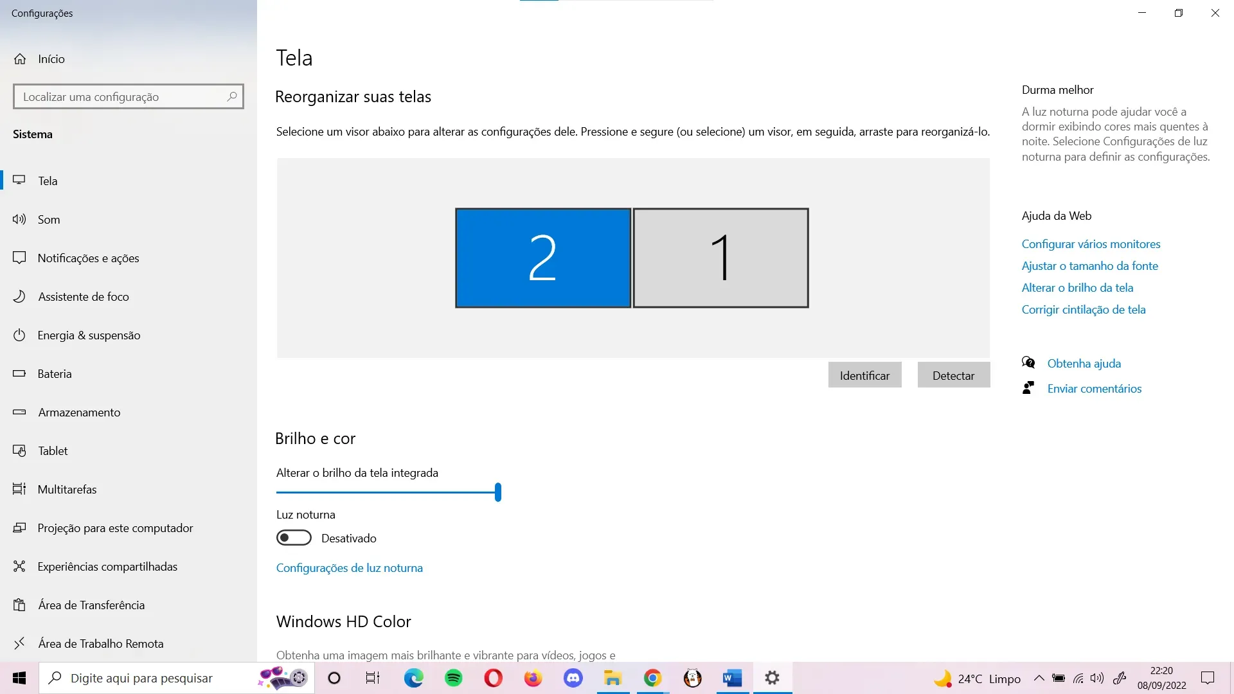The height and width of the screenshot is (694, 1234).
Task: Click the Obtenha ajuda link
Action: (x=1084, y=364)
